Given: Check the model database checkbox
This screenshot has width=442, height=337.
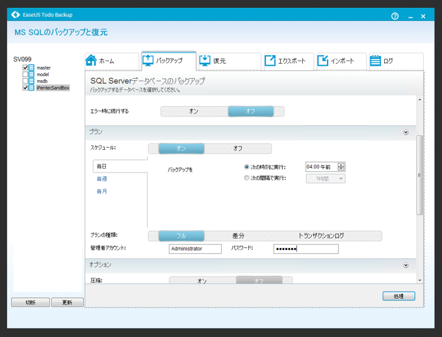Looking at the screenshot, I should [x=25, y=74].
